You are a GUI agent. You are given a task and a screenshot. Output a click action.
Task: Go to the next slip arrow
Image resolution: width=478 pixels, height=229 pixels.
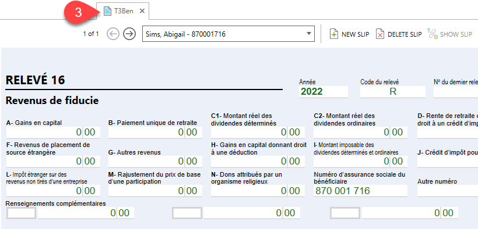(129, 34)
